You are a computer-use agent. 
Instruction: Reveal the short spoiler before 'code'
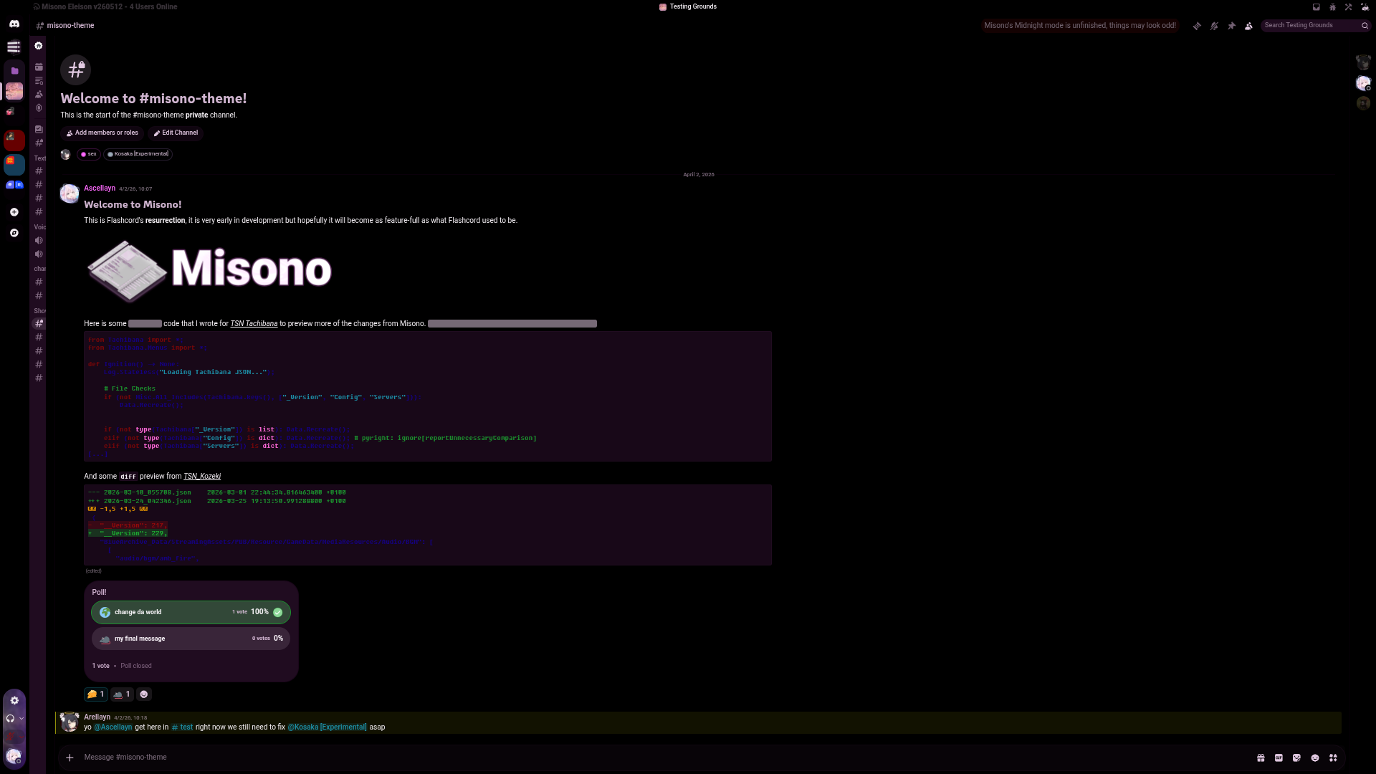click(145, 324)
